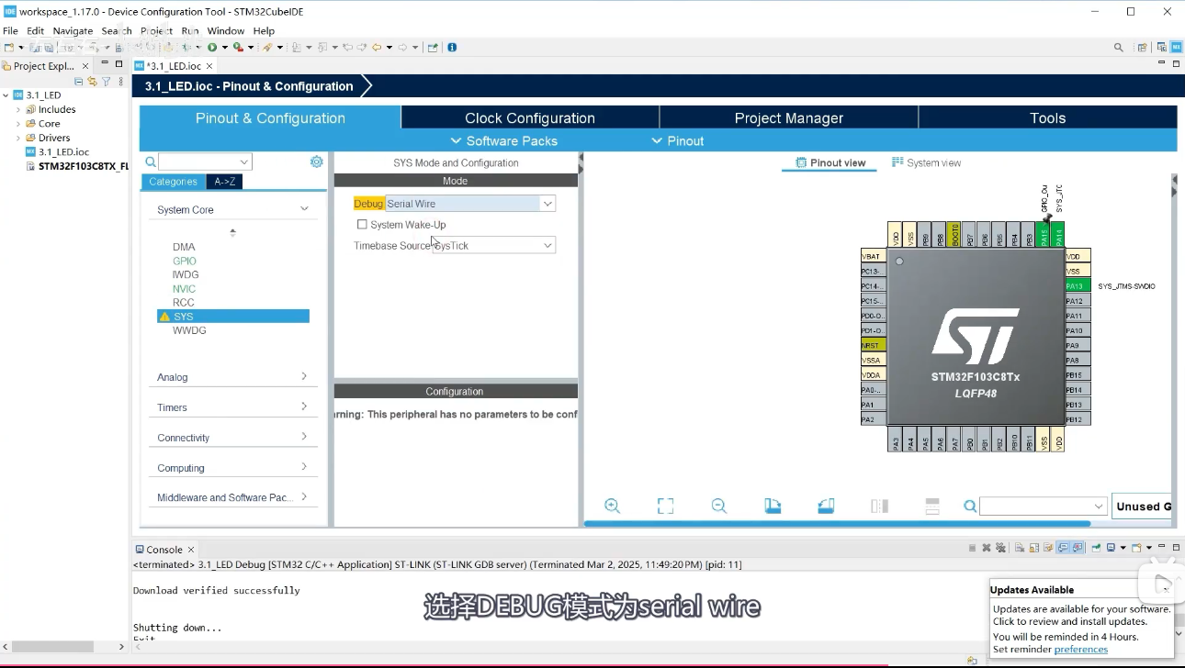
Task: Open the Debug mode dropdown
Action: [547, 204]
